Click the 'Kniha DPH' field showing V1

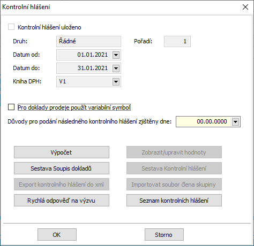click(88, 82)
